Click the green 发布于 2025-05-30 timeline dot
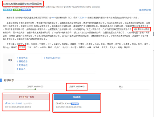Image resolution: width=154 pixels, height=117 pixels. (35, 89)
